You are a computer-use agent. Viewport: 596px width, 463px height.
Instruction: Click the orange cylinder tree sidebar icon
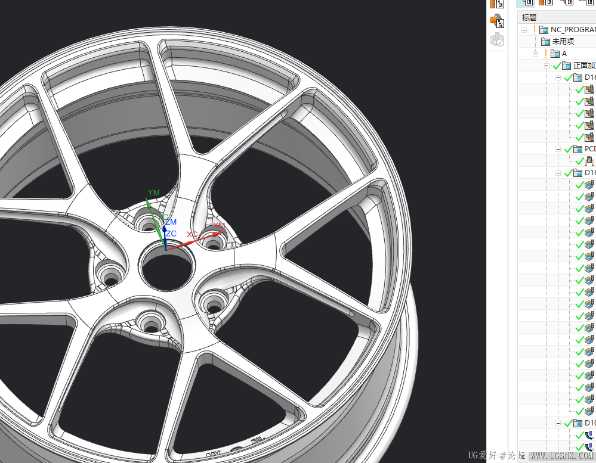497,21
